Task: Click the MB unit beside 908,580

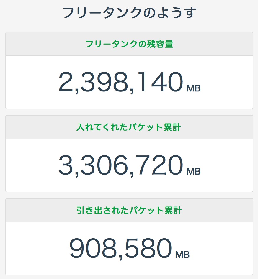Action: (x=182, y=255)
